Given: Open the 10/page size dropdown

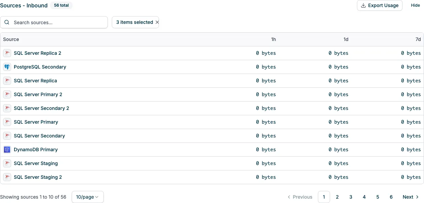Looking at the screenshot, I should [88, 197].
